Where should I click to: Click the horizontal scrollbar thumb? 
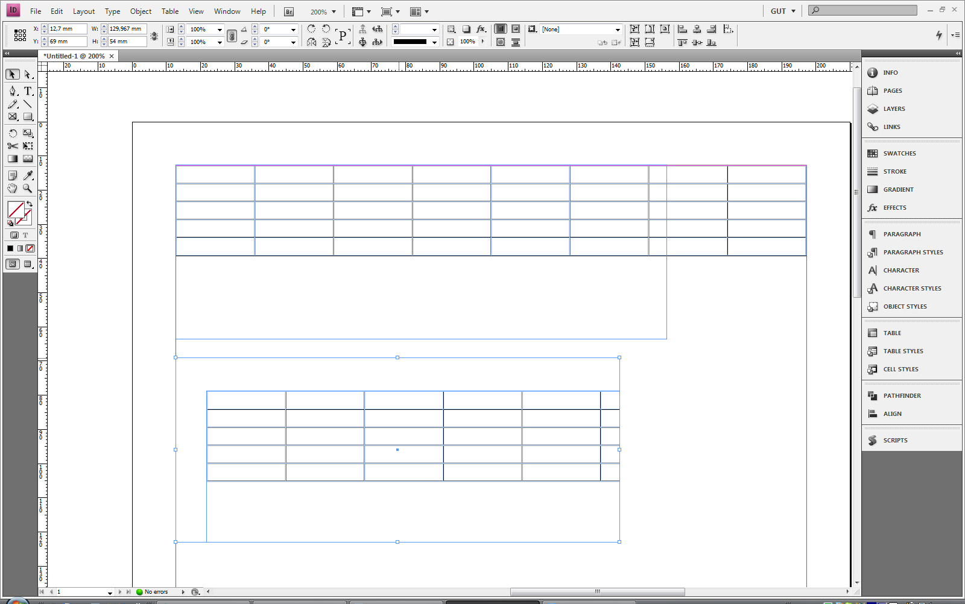(597, 592)
